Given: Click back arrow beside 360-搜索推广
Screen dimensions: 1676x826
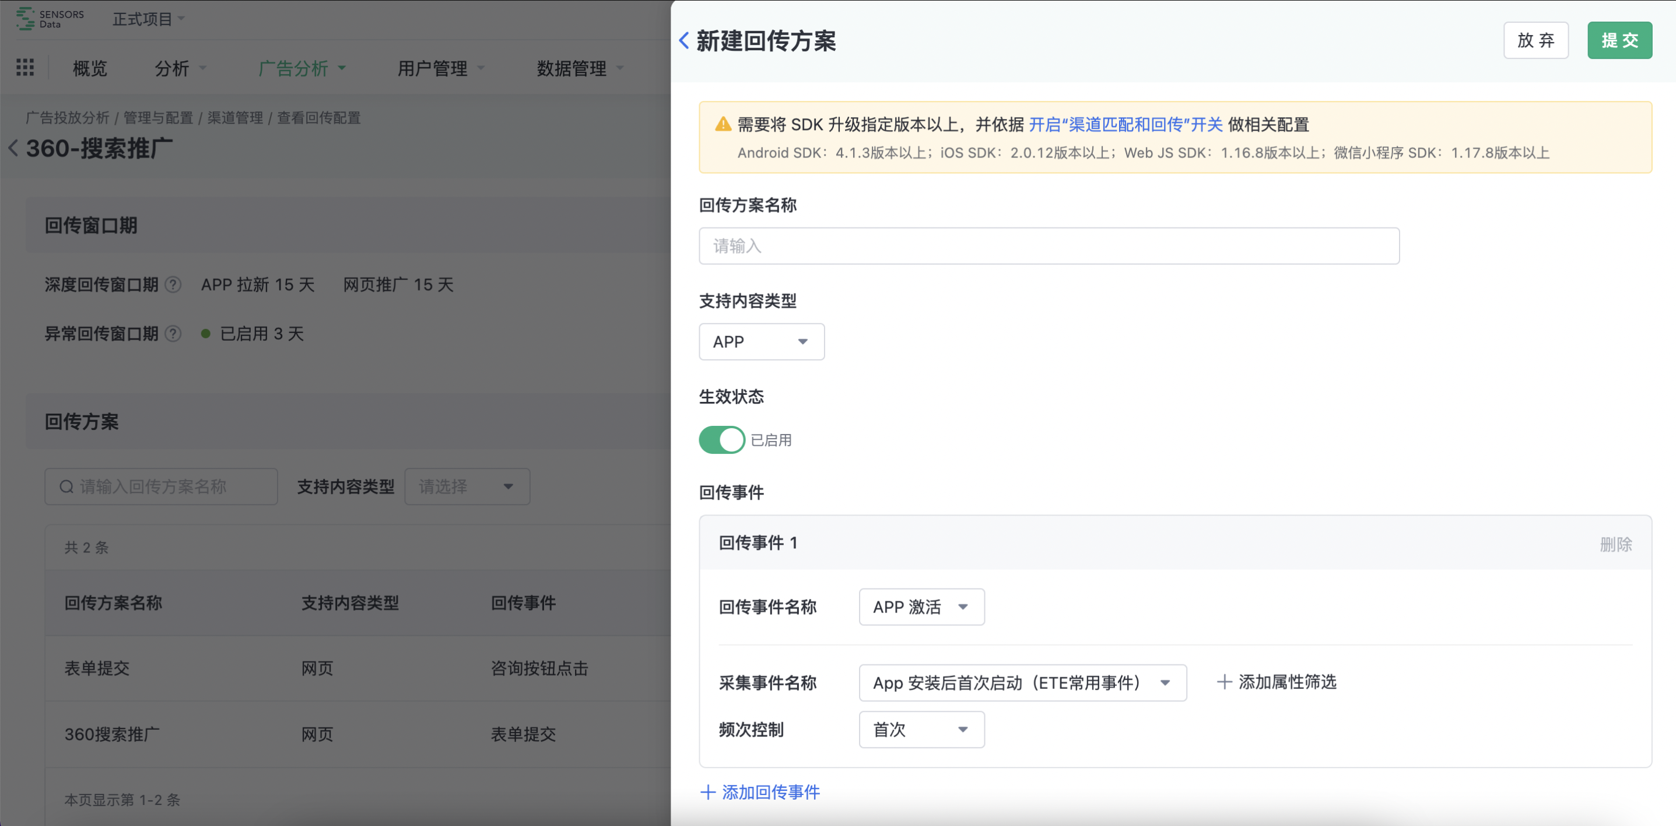Looking at the screenshot, I should 13,148.
